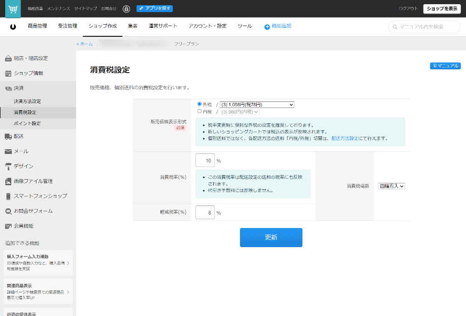The image size is (466, 316).
Task: Select the 内税 radio button
Action: (199, 111)
